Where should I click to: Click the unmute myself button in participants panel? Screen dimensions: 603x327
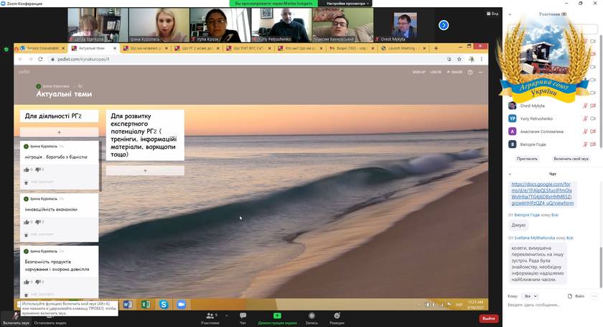571,159
